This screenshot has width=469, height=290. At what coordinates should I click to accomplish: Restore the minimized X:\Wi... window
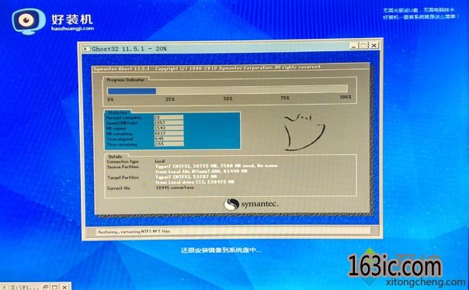coord(46,288)
